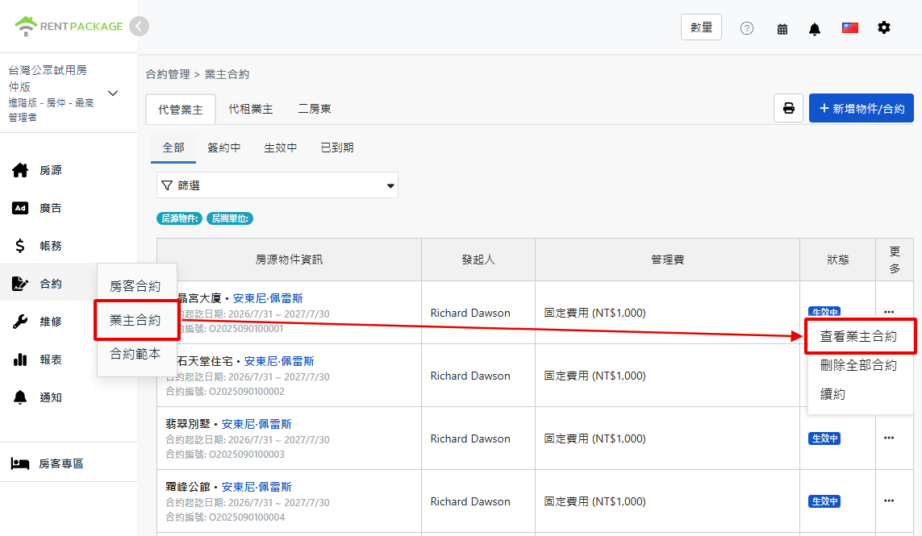Click the 數量 button in header
This screenshot has width=922, height=536.
pyautogui.click(x=701, y=27)
